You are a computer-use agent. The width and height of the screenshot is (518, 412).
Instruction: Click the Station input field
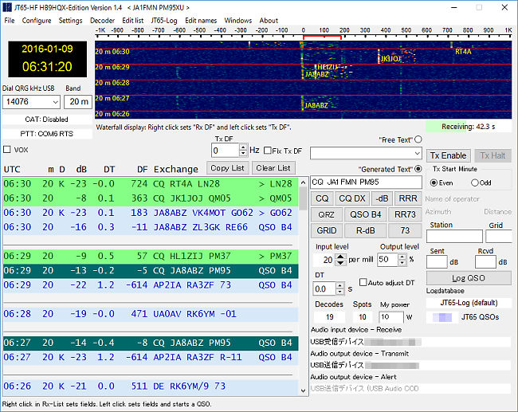(454, 237)
